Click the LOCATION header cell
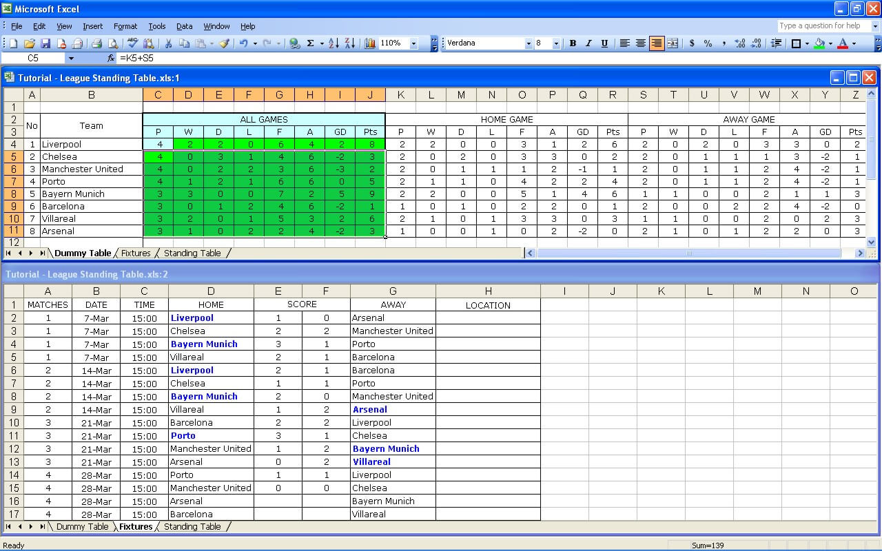 (488, 305)
